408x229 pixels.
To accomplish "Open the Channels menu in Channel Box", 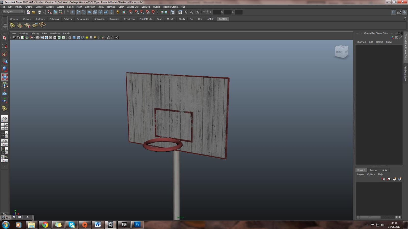I will (361, 42).
